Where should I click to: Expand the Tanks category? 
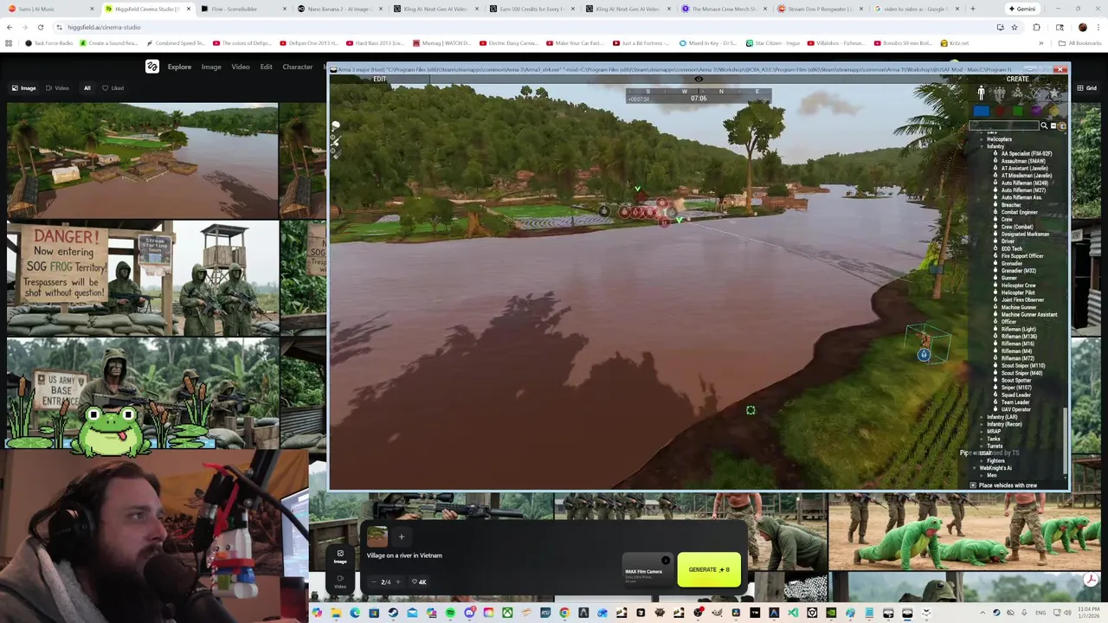tap(982, 439)
